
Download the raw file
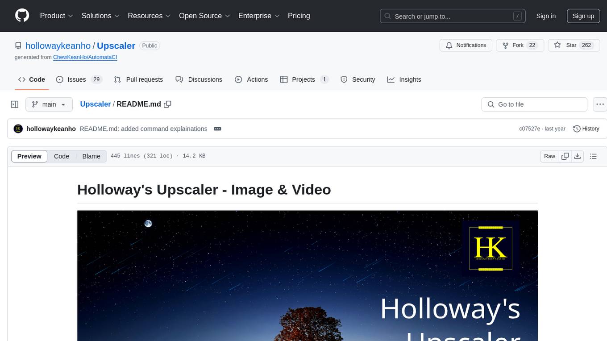tap(578, 156)
